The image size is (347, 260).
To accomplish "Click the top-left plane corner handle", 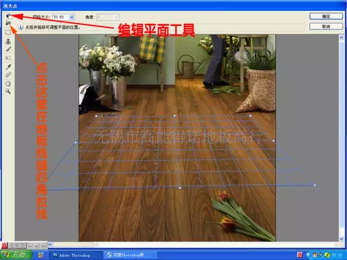I will 97,116.
